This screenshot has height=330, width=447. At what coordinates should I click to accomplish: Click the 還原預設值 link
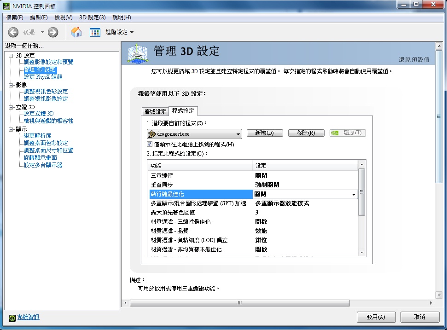[414, 59]
